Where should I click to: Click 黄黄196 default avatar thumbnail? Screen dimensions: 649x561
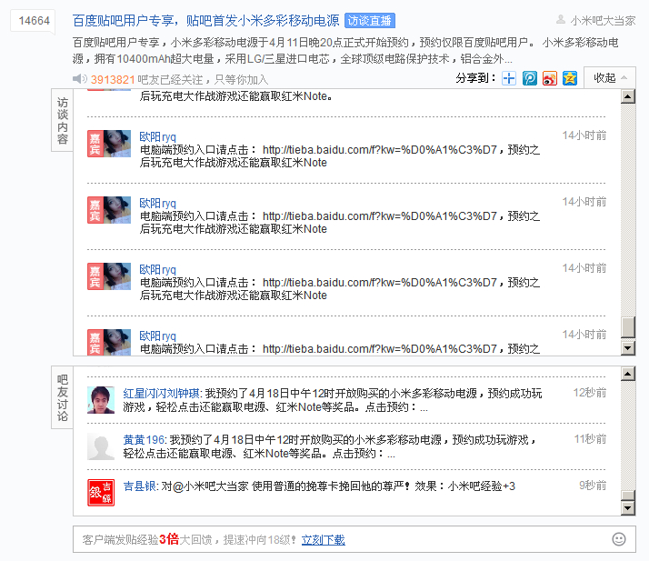click(101, 446)
